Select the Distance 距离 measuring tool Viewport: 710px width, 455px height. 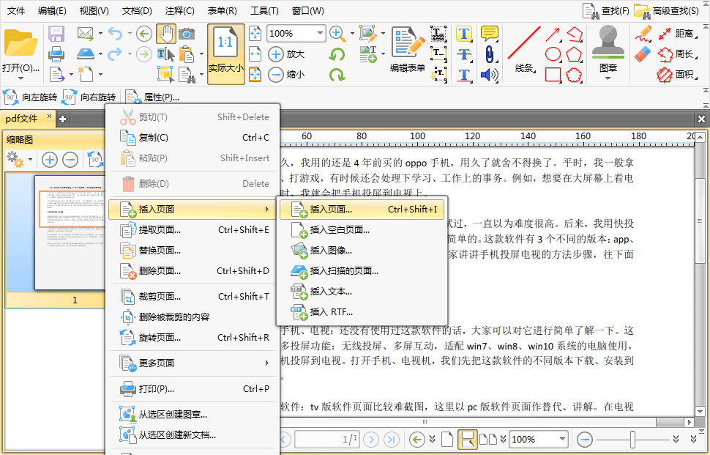click(x=676, y=34)
